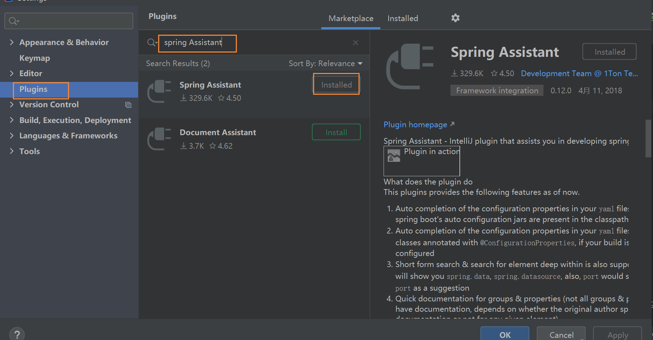Select the Document Assistant search result title
Viewport: 653px width, 340px height.
pyautogui.click(x=218, y=132)
